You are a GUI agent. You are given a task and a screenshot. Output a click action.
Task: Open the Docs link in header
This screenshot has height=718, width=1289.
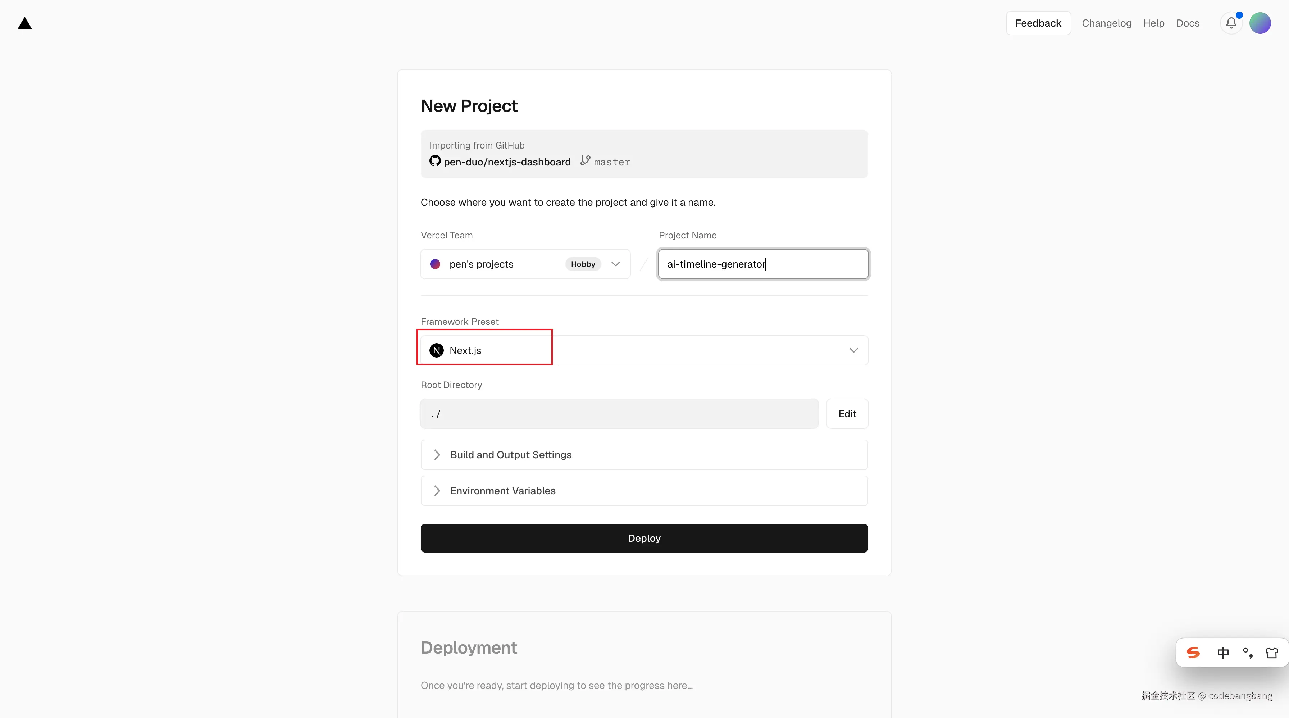pyautogui.click(x=1188, y=23)
